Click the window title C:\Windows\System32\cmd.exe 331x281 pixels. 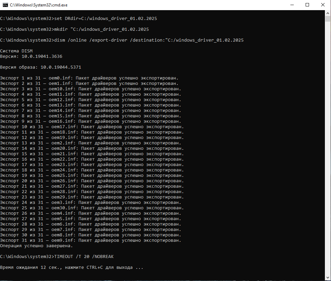click(39, 5)
